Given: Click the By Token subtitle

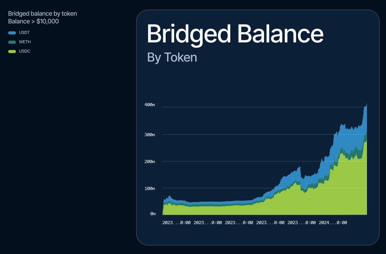Looking at the screenshot, I should tap(172, 58).
